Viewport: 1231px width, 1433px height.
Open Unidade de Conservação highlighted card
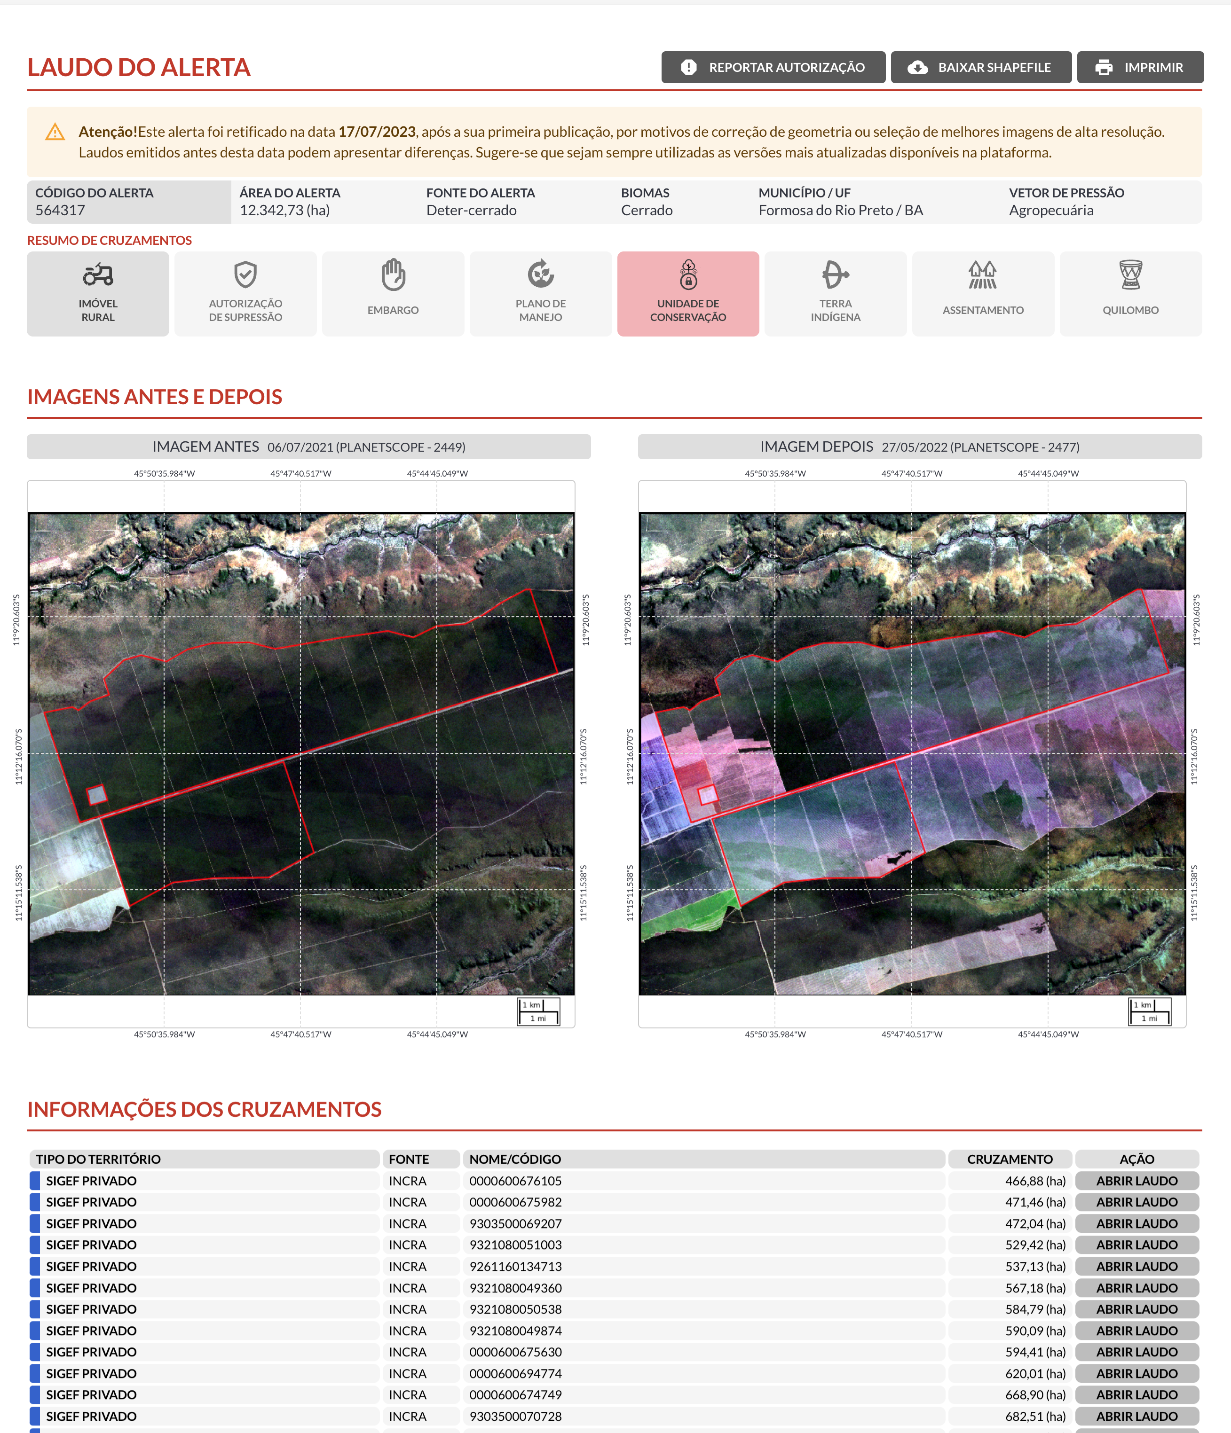[x=688, y=294]
